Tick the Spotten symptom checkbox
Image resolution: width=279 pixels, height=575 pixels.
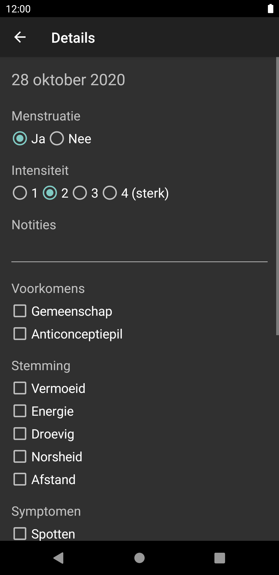click(20, 534)
